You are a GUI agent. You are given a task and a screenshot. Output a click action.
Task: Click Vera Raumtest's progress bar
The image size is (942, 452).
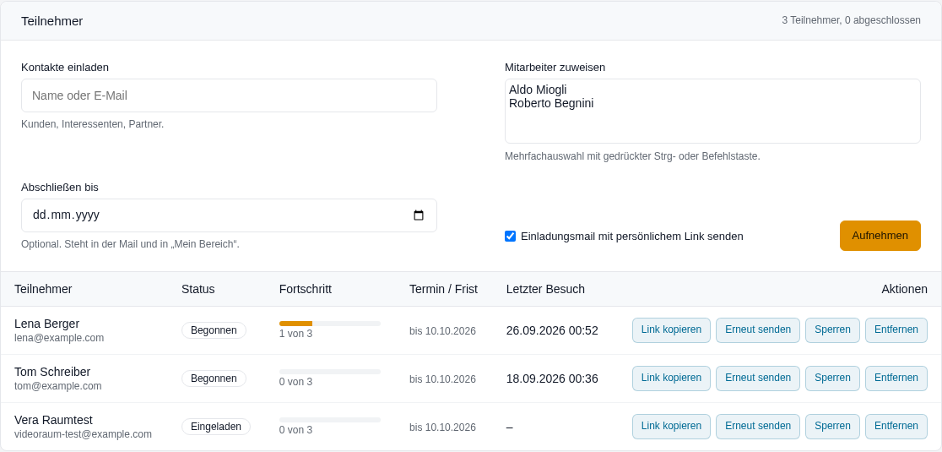[x=330, y=420]
